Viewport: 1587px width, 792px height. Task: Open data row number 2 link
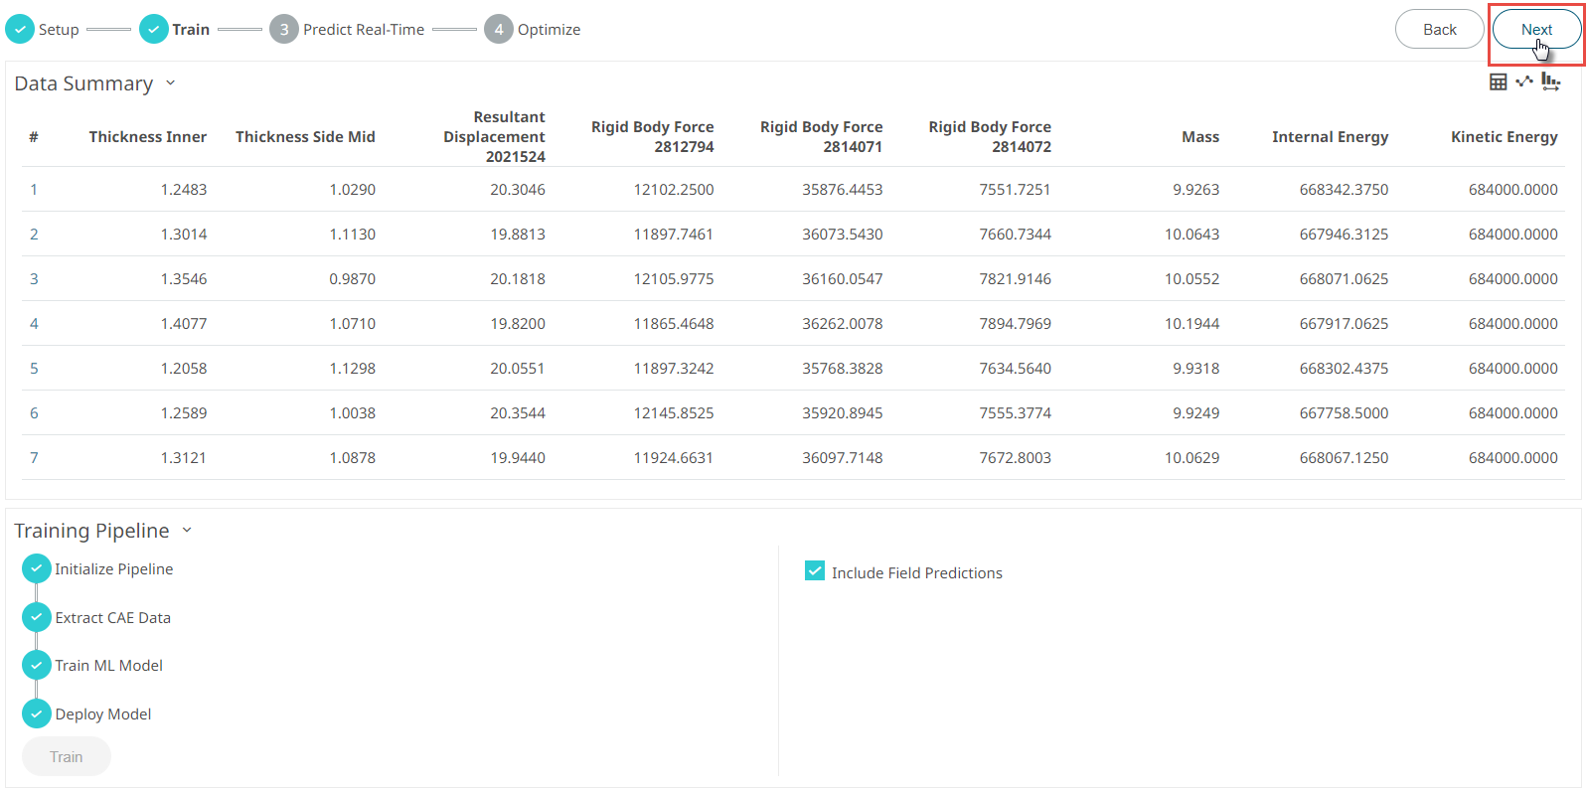pos(34,235)
